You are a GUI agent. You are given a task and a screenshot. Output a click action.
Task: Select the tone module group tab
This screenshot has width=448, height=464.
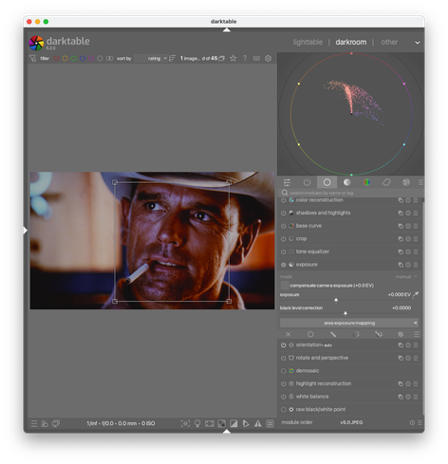(x=347, y=182)
